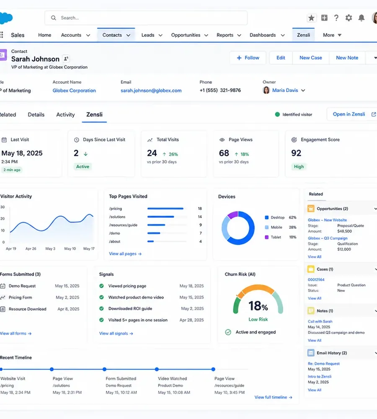Expand the Dashboards tab dropdown chevron
This screenshot has width=377, height=419.
pos(283,35)
